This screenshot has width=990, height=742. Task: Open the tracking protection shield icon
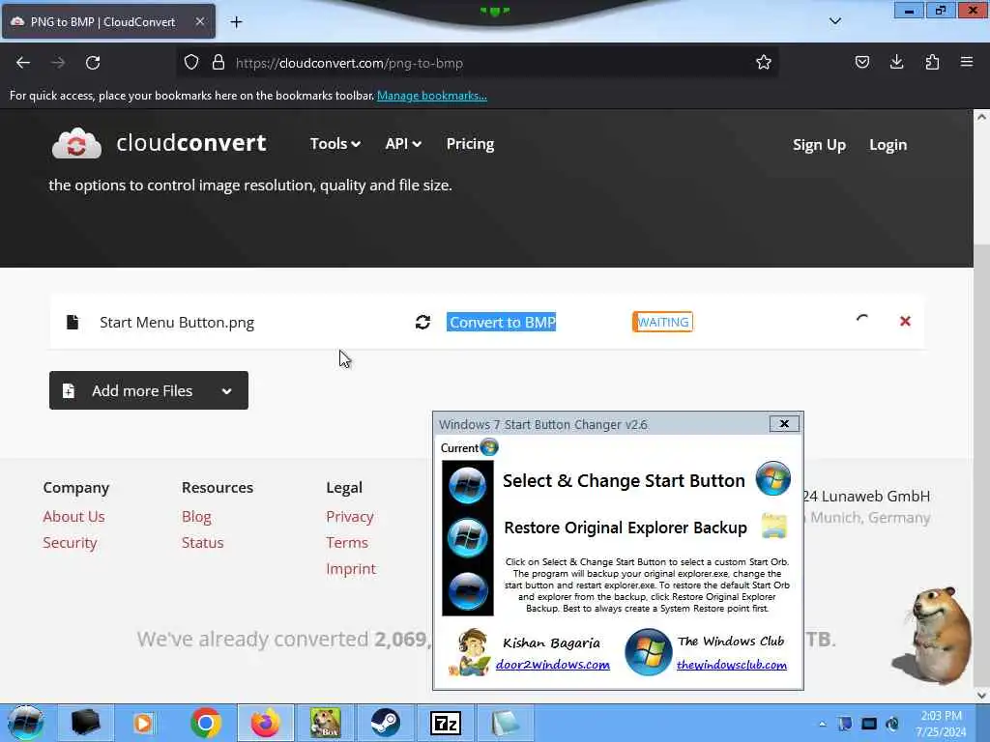[x=191, y=62]
